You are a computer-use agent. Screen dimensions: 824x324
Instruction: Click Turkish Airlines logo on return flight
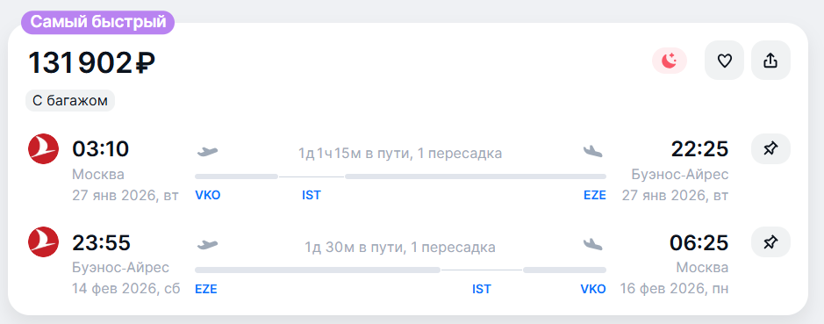coord(43,242)
